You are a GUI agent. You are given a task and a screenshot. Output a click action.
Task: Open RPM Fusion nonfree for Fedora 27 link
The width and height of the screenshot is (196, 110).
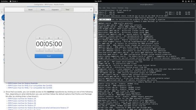tap(22, 105)
